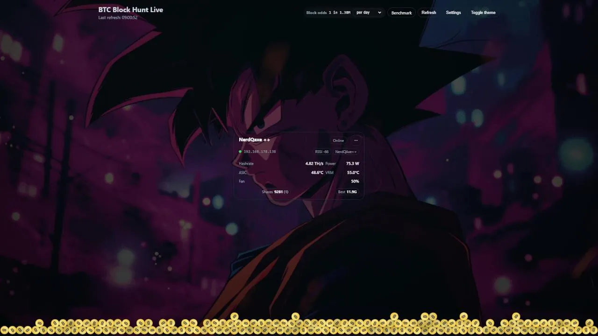Click the Fan label

coord(242,182)
